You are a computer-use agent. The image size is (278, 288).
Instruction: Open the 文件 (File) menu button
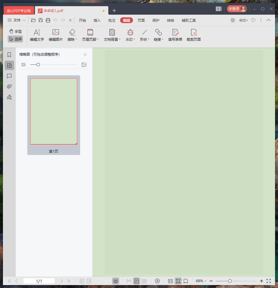pos(16,20)
